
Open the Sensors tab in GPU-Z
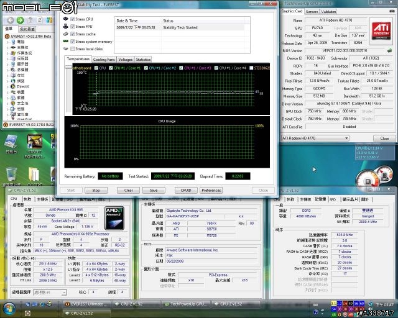(x=312, y=12)
